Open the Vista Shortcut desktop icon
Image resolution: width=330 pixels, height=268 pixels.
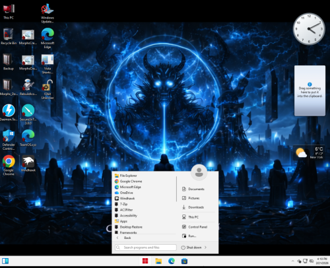pyautogui.click(x=48, y=64)
